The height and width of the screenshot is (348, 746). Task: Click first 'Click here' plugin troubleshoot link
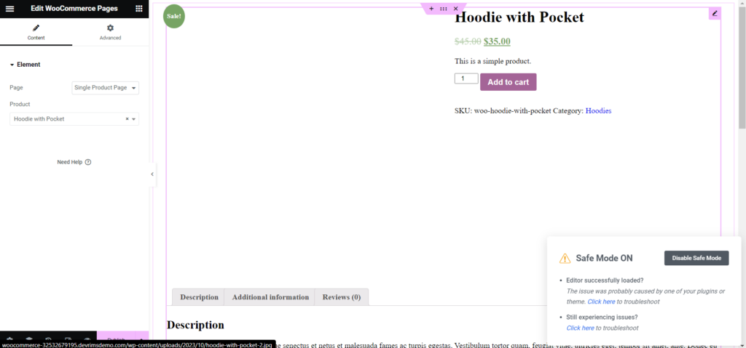(601, 302)
